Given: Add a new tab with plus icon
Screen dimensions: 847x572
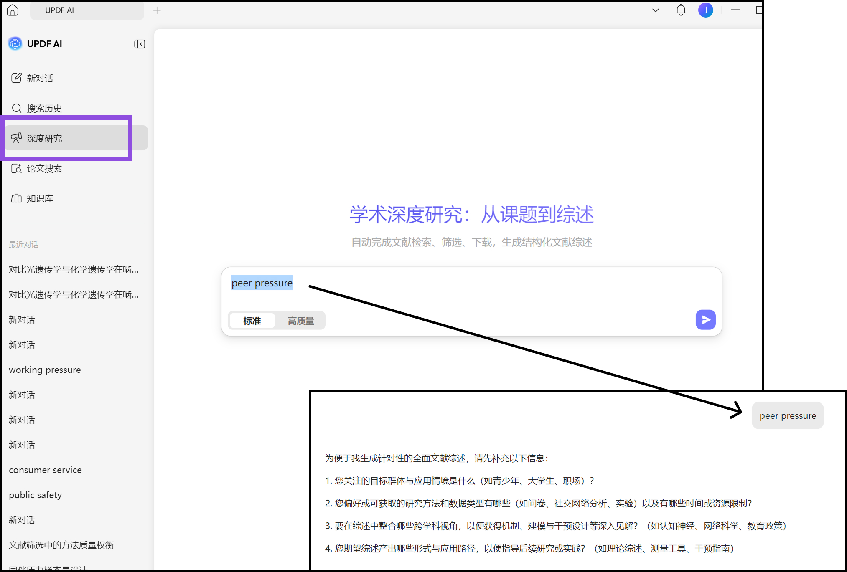Looking at the screenshot, I should 157,10.
